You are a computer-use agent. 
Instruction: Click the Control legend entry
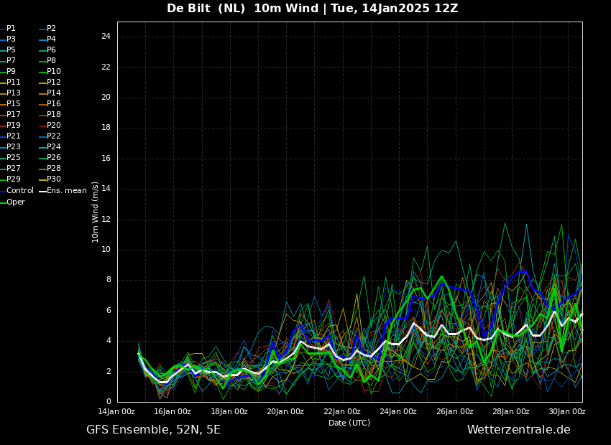point(17,191)
